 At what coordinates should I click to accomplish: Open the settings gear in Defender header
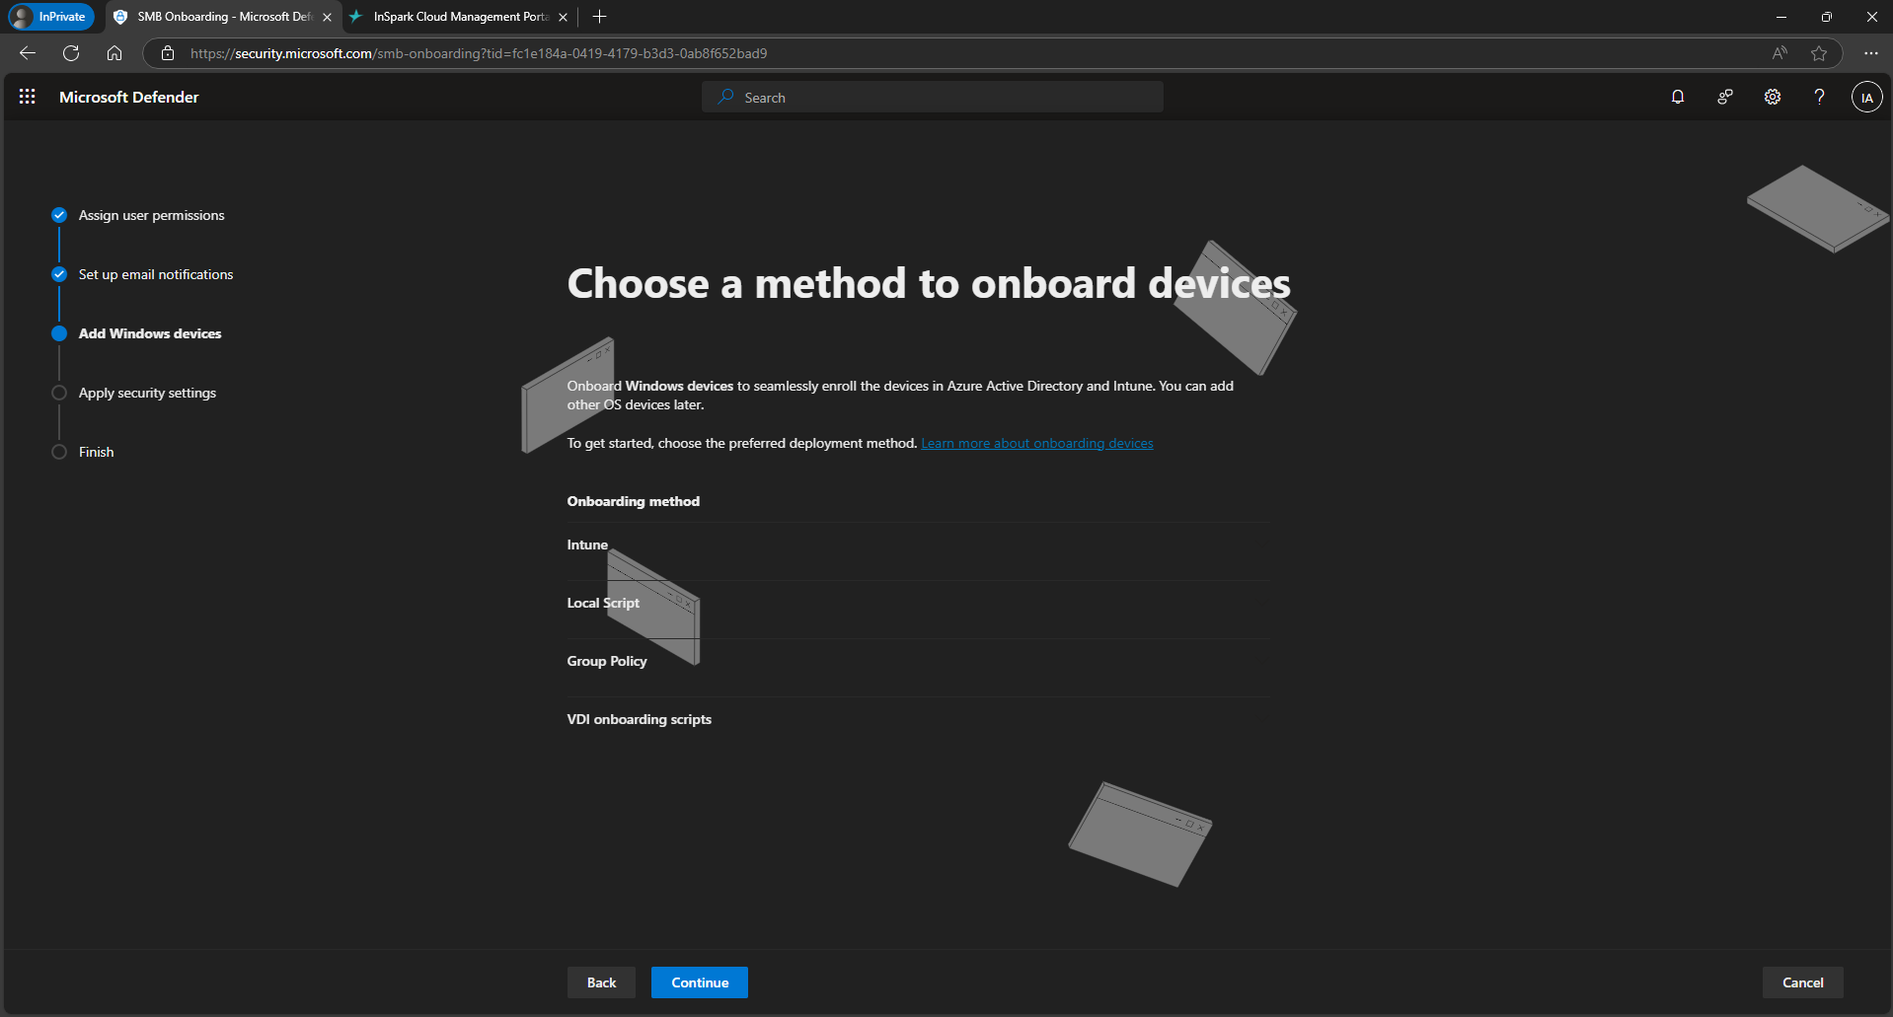tap(1773, 97)
